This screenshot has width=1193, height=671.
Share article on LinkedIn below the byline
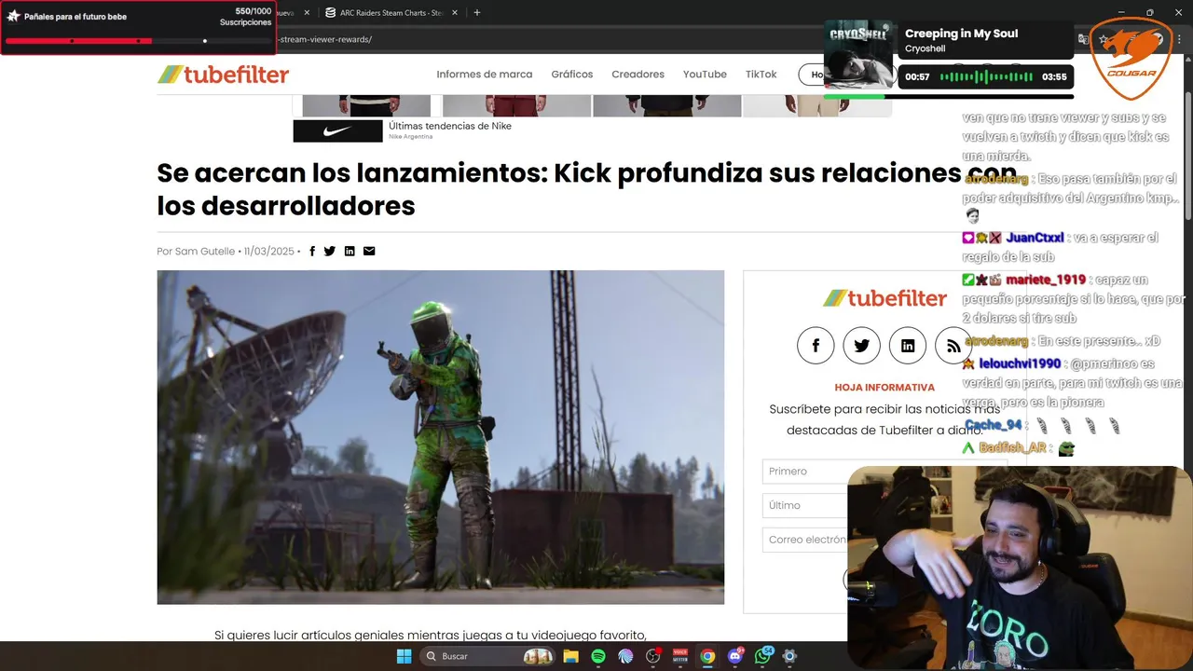coord(350,251)
